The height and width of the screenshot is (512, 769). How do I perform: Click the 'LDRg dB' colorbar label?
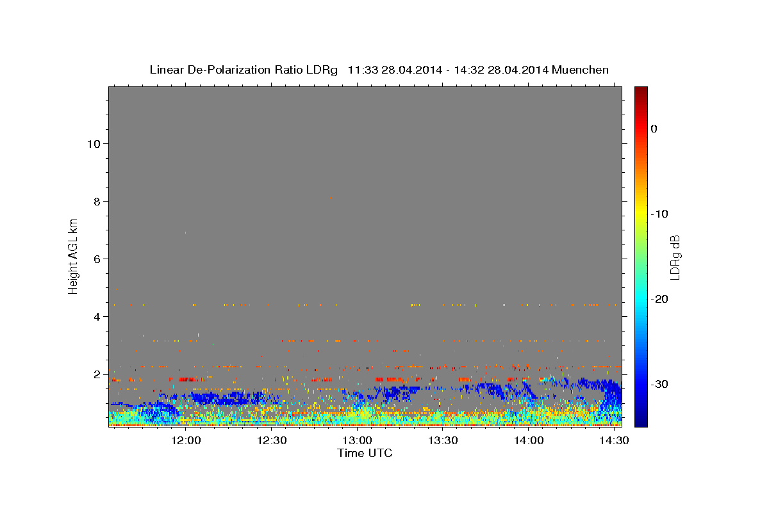click(x=675, y=257)
